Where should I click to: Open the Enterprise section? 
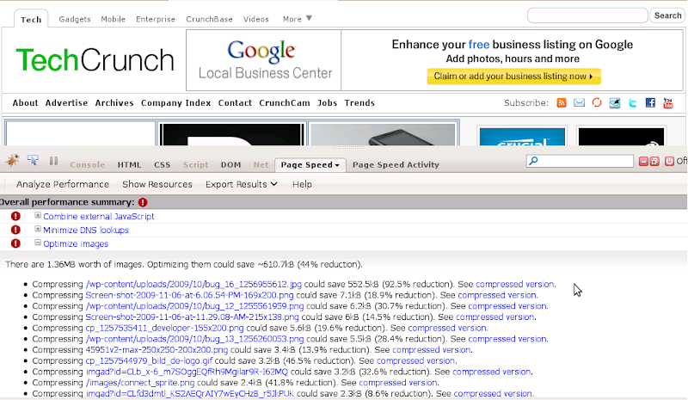click(x=156, y=19)
